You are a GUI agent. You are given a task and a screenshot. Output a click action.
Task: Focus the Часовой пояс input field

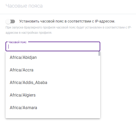(x=53, y=47)
